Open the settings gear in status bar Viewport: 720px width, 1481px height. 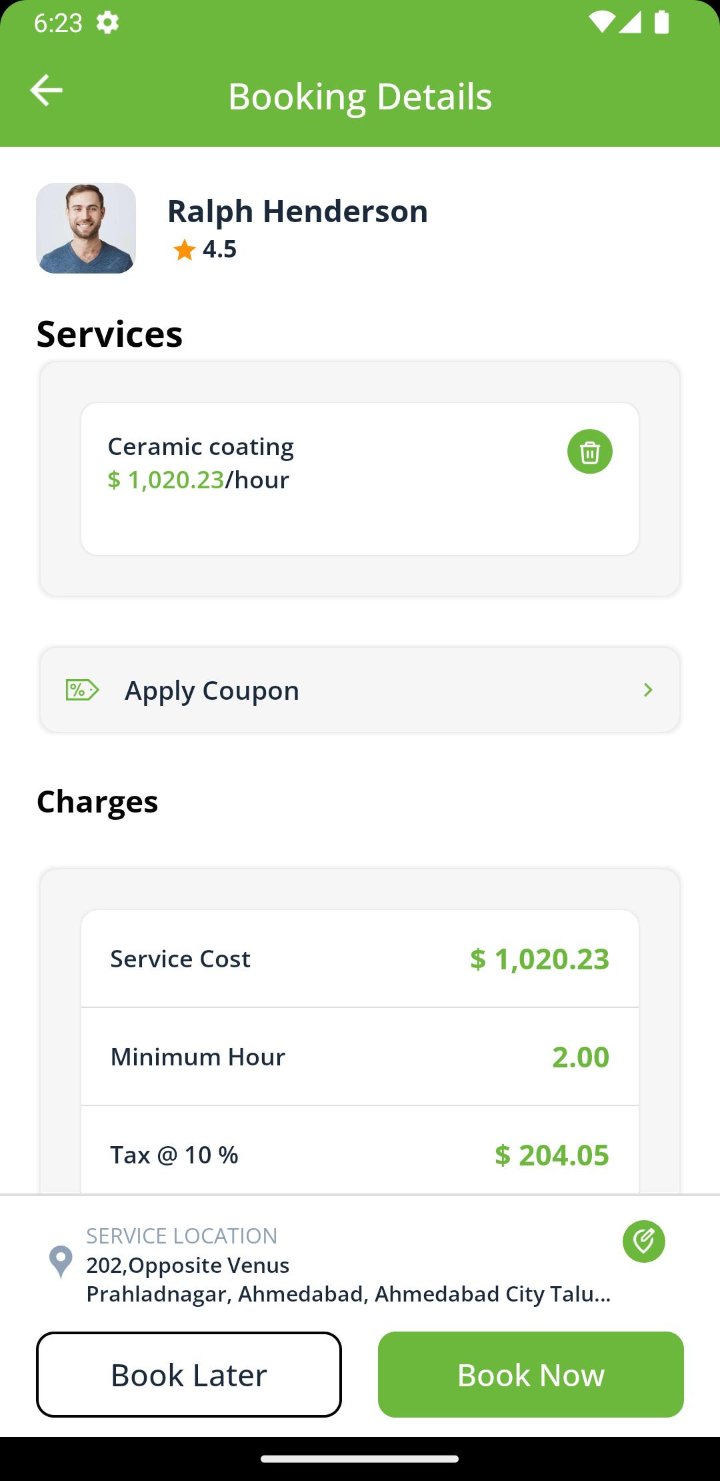coord(107,23)
